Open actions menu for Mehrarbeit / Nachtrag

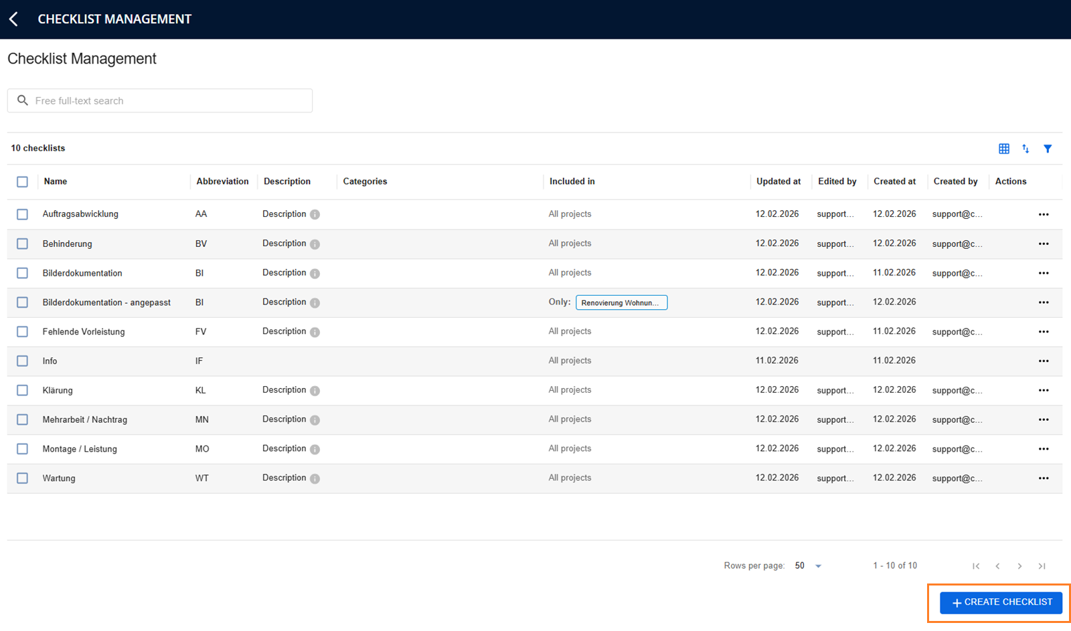[x=1044, y=420]
